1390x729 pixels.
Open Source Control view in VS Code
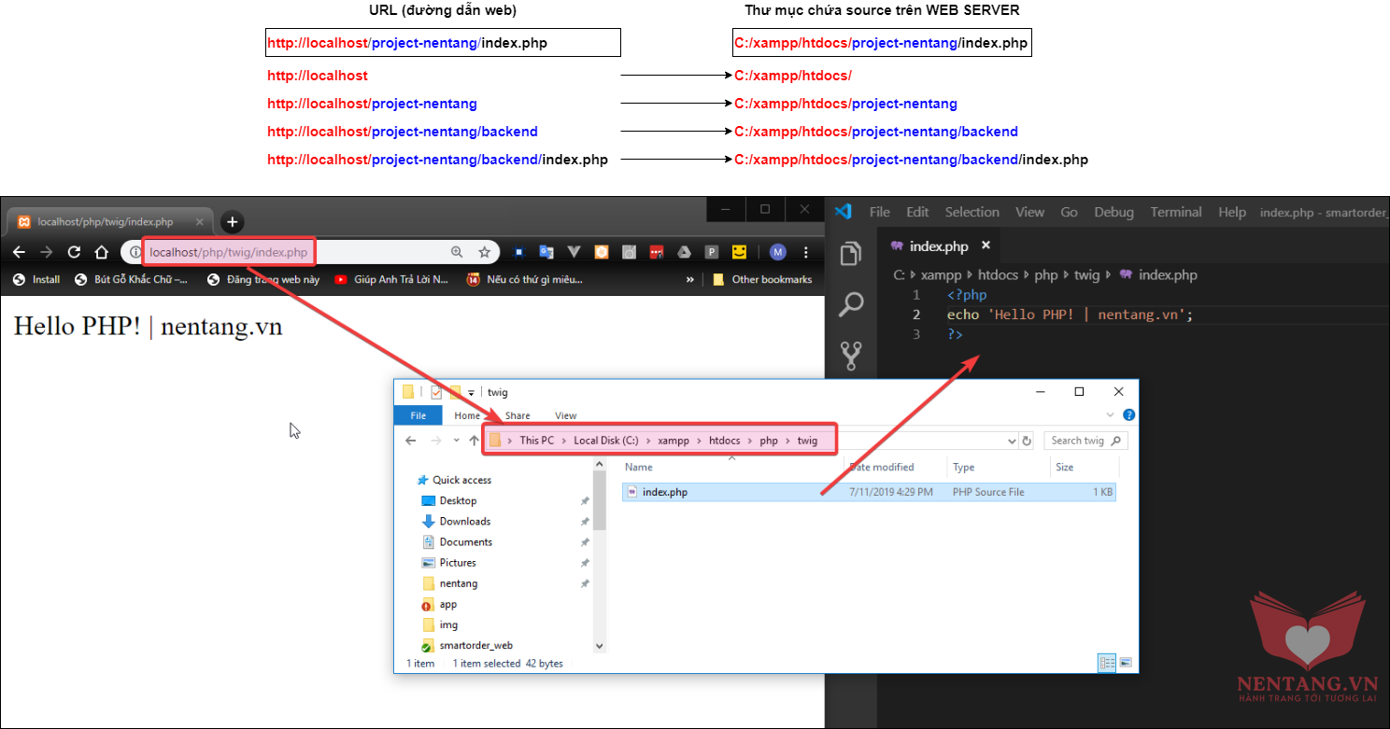point(851,355)
